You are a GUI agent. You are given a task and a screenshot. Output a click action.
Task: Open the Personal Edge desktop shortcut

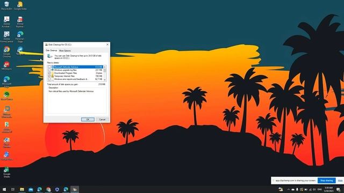point(20,37)
